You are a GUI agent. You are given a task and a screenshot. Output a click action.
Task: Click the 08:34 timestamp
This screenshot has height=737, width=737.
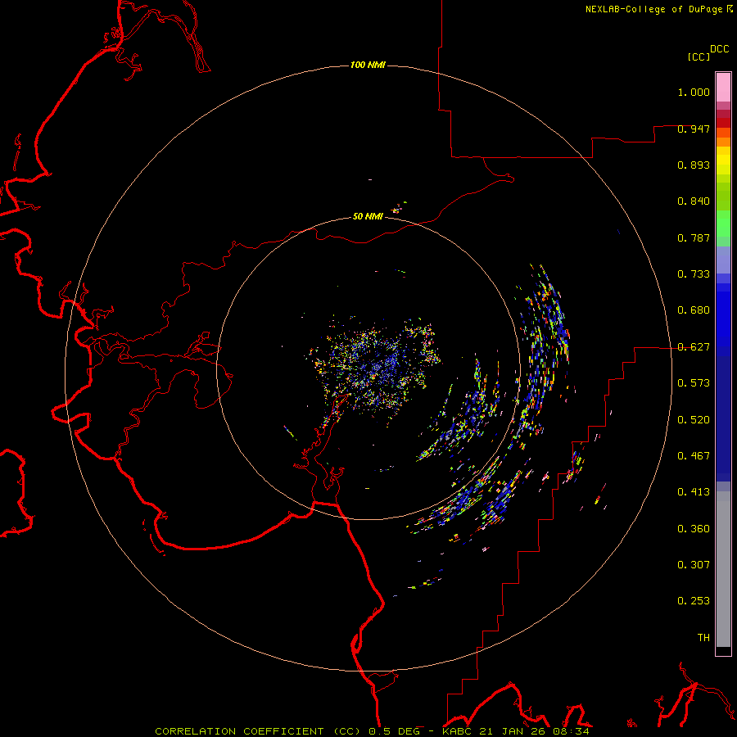point(569,731)
